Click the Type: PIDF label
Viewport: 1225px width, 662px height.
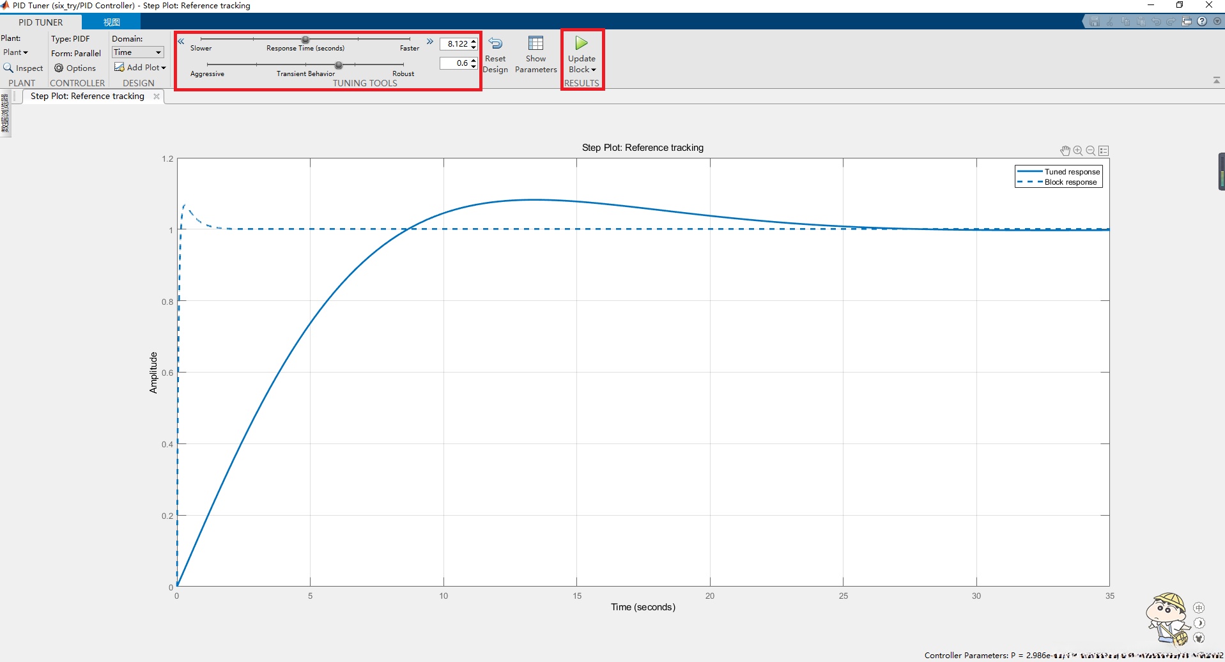coord(71,39)
